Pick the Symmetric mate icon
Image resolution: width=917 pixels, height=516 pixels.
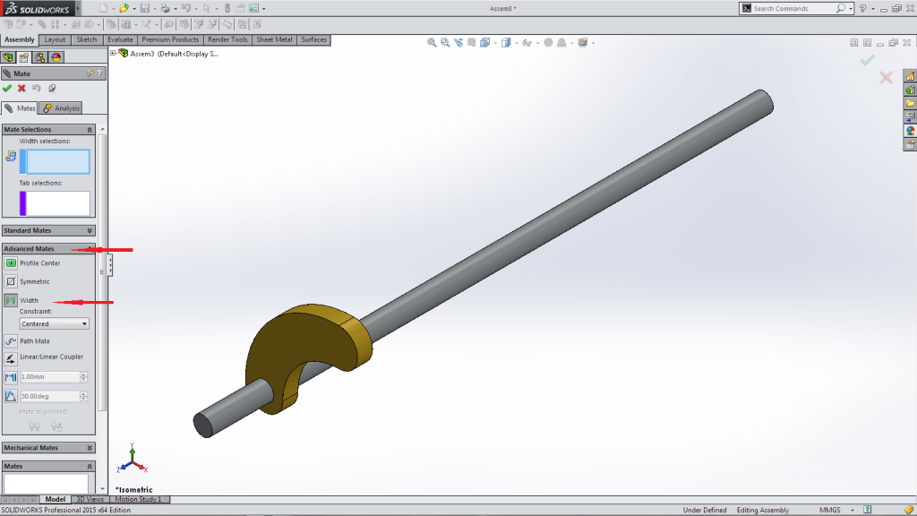pyautogui.click(x=11, y=281)
